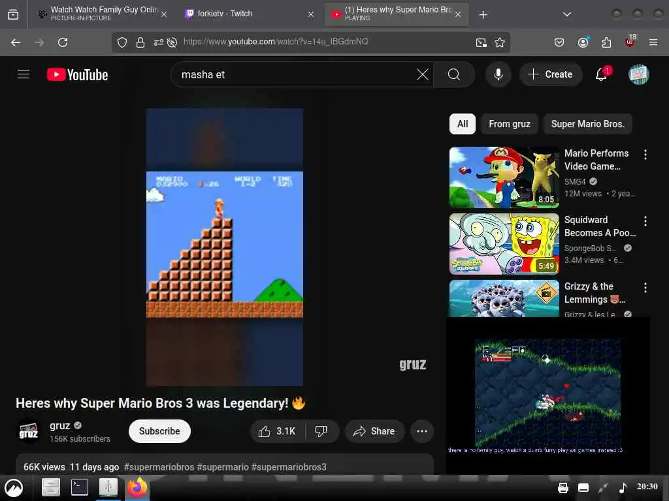
Task: Bookmark this page with the star icon
Action: click(500, 42)
